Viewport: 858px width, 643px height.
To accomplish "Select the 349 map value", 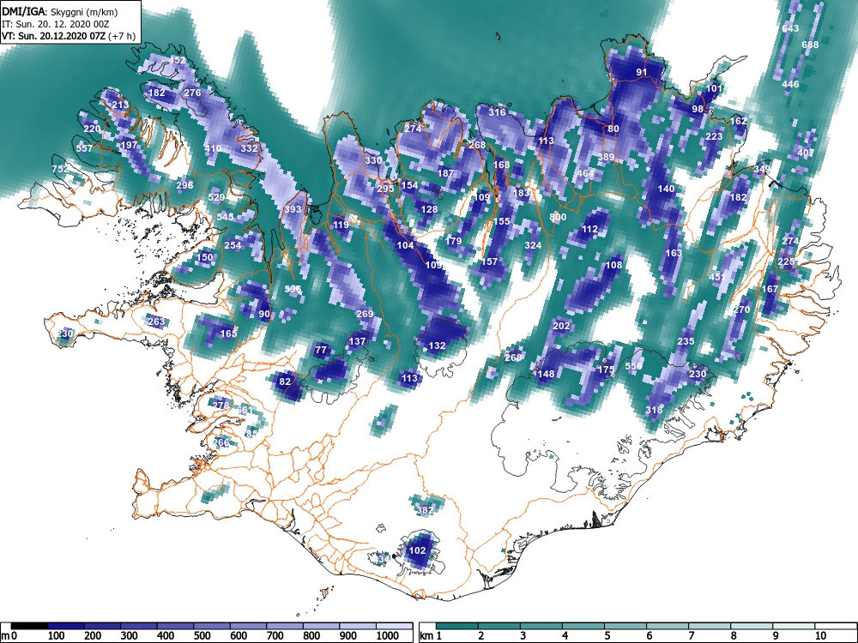I will pos(762,169).
